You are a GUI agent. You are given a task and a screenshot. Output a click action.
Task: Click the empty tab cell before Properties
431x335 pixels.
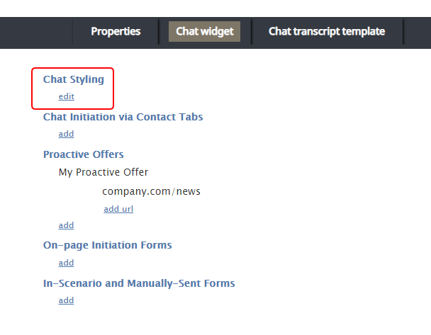(36, 33)
